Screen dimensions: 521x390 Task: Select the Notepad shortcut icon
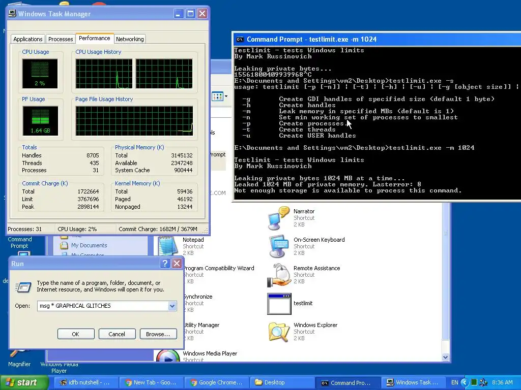pyautogui.click(x=167, y=245)
